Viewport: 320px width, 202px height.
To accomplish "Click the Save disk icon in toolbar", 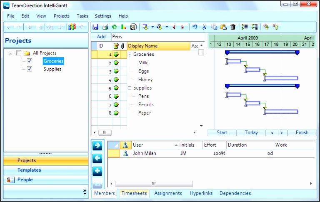I will (95, 27).
